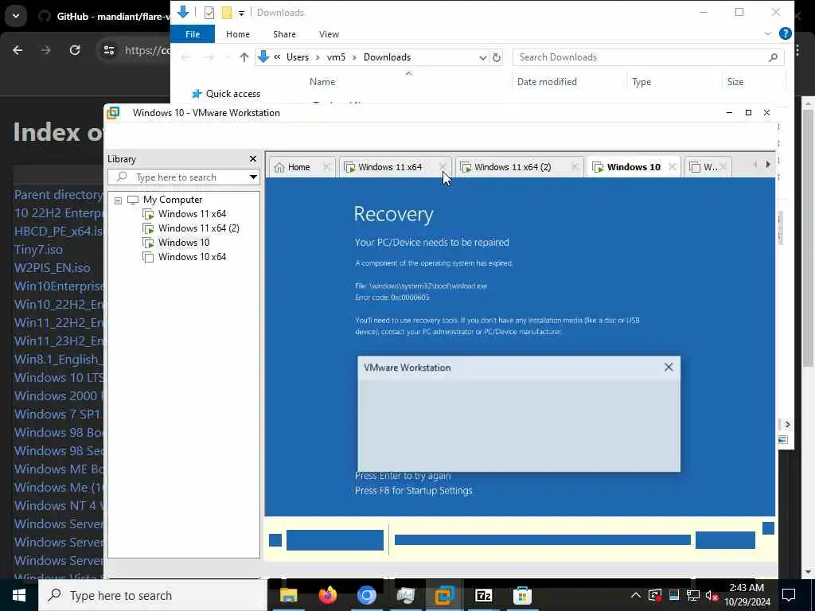Show hidden system tray icons
Screen dimensions: 815x611
pyautogui.click(x=636, y=595)
